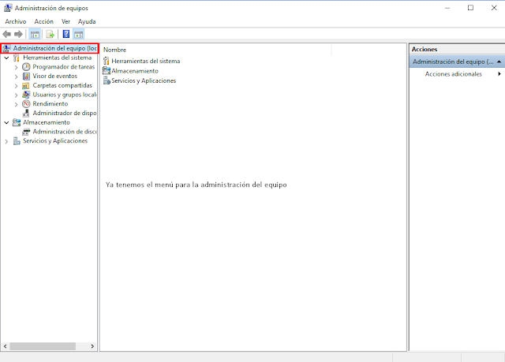The height and width of the screenshot is (362, 505).
Task: Toggle the console tree pane icon
Action: (x=35, y=34)
